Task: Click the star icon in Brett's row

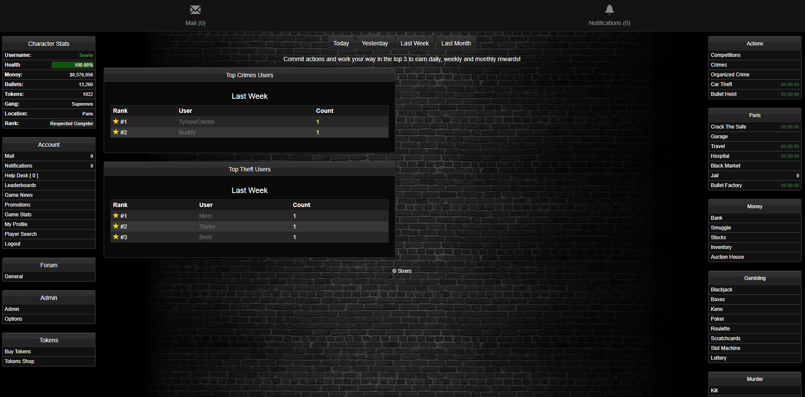Action: (x=116, y=237)
